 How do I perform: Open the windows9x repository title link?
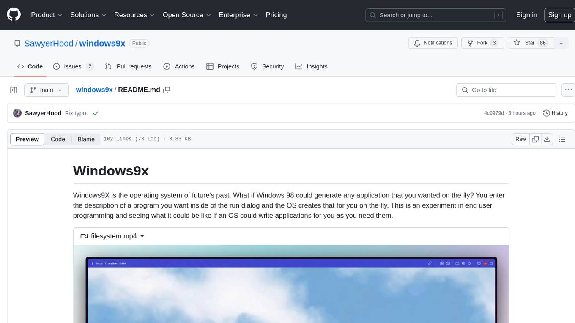(102, 43)
